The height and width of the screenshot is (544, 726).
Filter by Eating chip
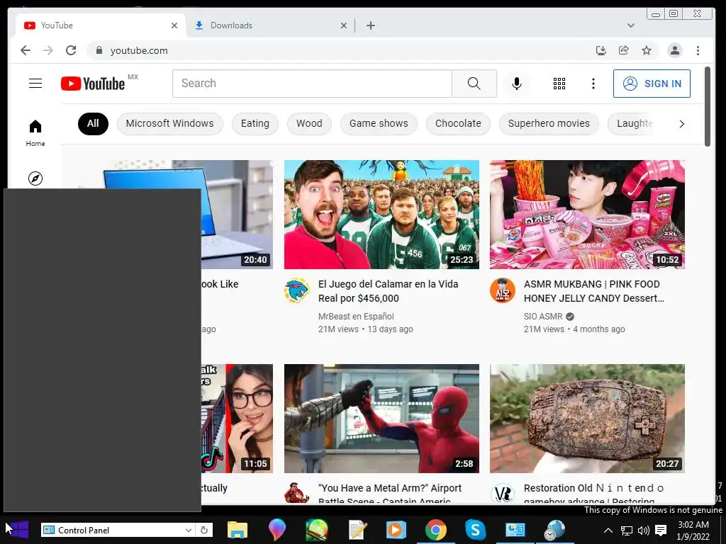point(255,123)
